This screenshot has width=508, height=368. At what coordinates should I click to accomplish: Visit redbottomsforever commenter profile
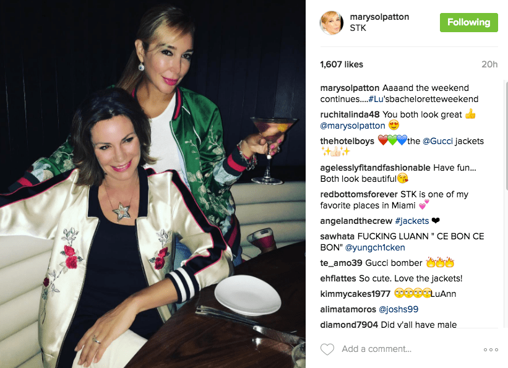(359, 194)
